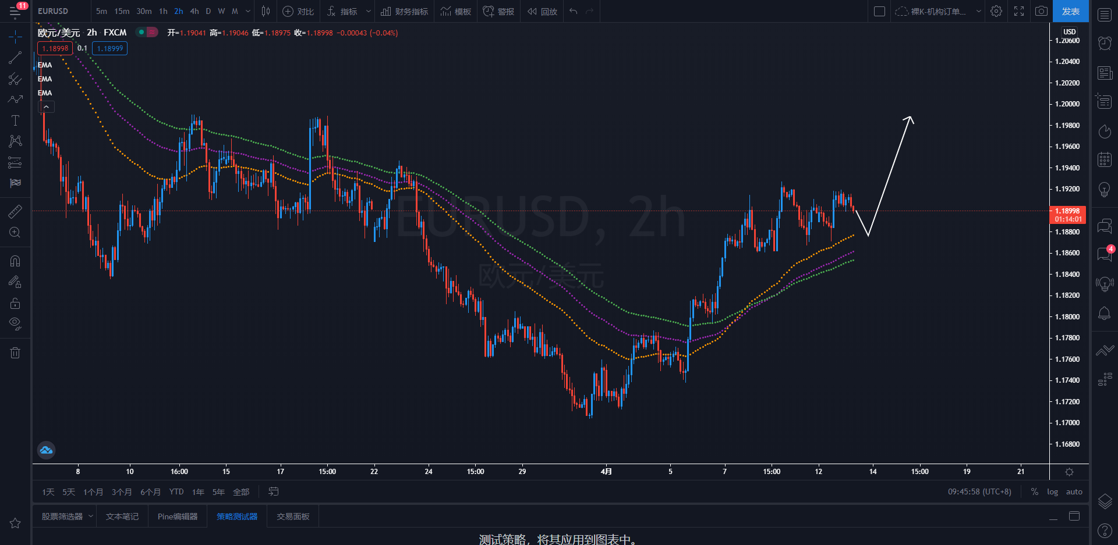Image resolution: width=1118 pixels, height=545 pixels.
Task: Toggle magnet mode for drawings
Action: pos(15,261)
